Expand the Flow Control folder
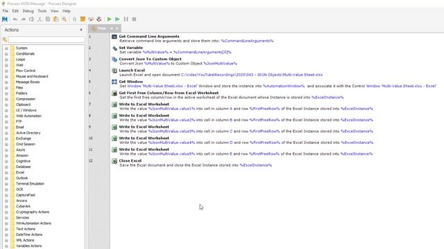Viewport: 444px width, 249px height. pyautogui.click(x=6, y=71)
